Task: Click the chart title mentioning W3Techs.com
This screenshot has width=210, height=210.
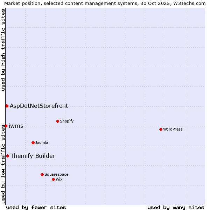Action: (x=105, y=3)
